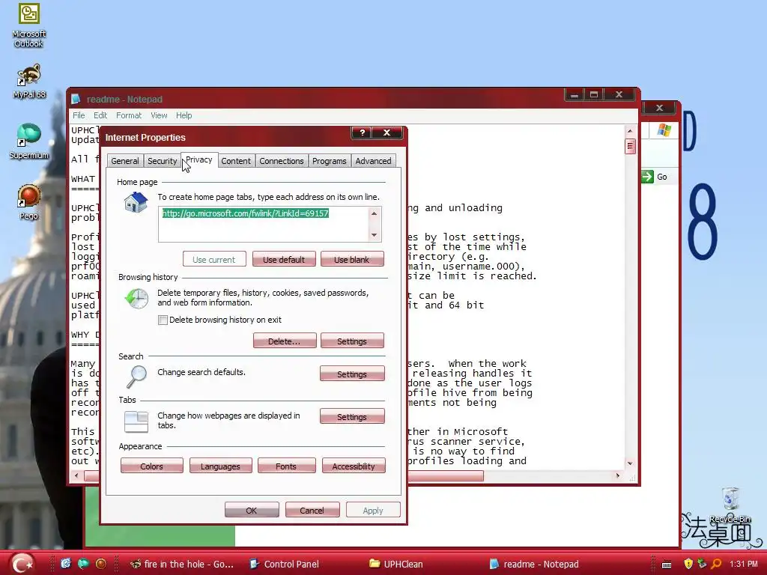Click the Use default button
Image resolution: width=767 pixels, height=575 pixels.
(x=284, y=259)
